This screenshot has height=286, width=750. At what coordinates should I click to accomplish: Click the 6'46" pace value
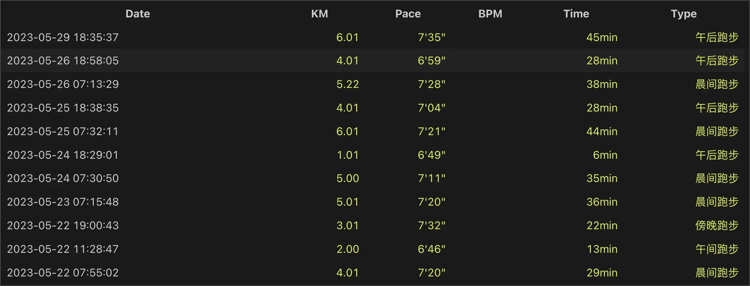point(431,249)
